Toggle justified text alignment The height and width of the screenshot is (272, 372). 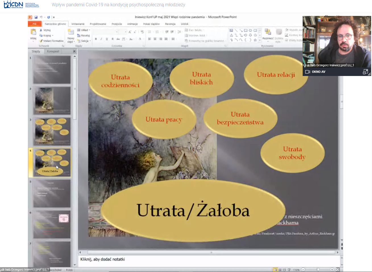click(166, 39)
